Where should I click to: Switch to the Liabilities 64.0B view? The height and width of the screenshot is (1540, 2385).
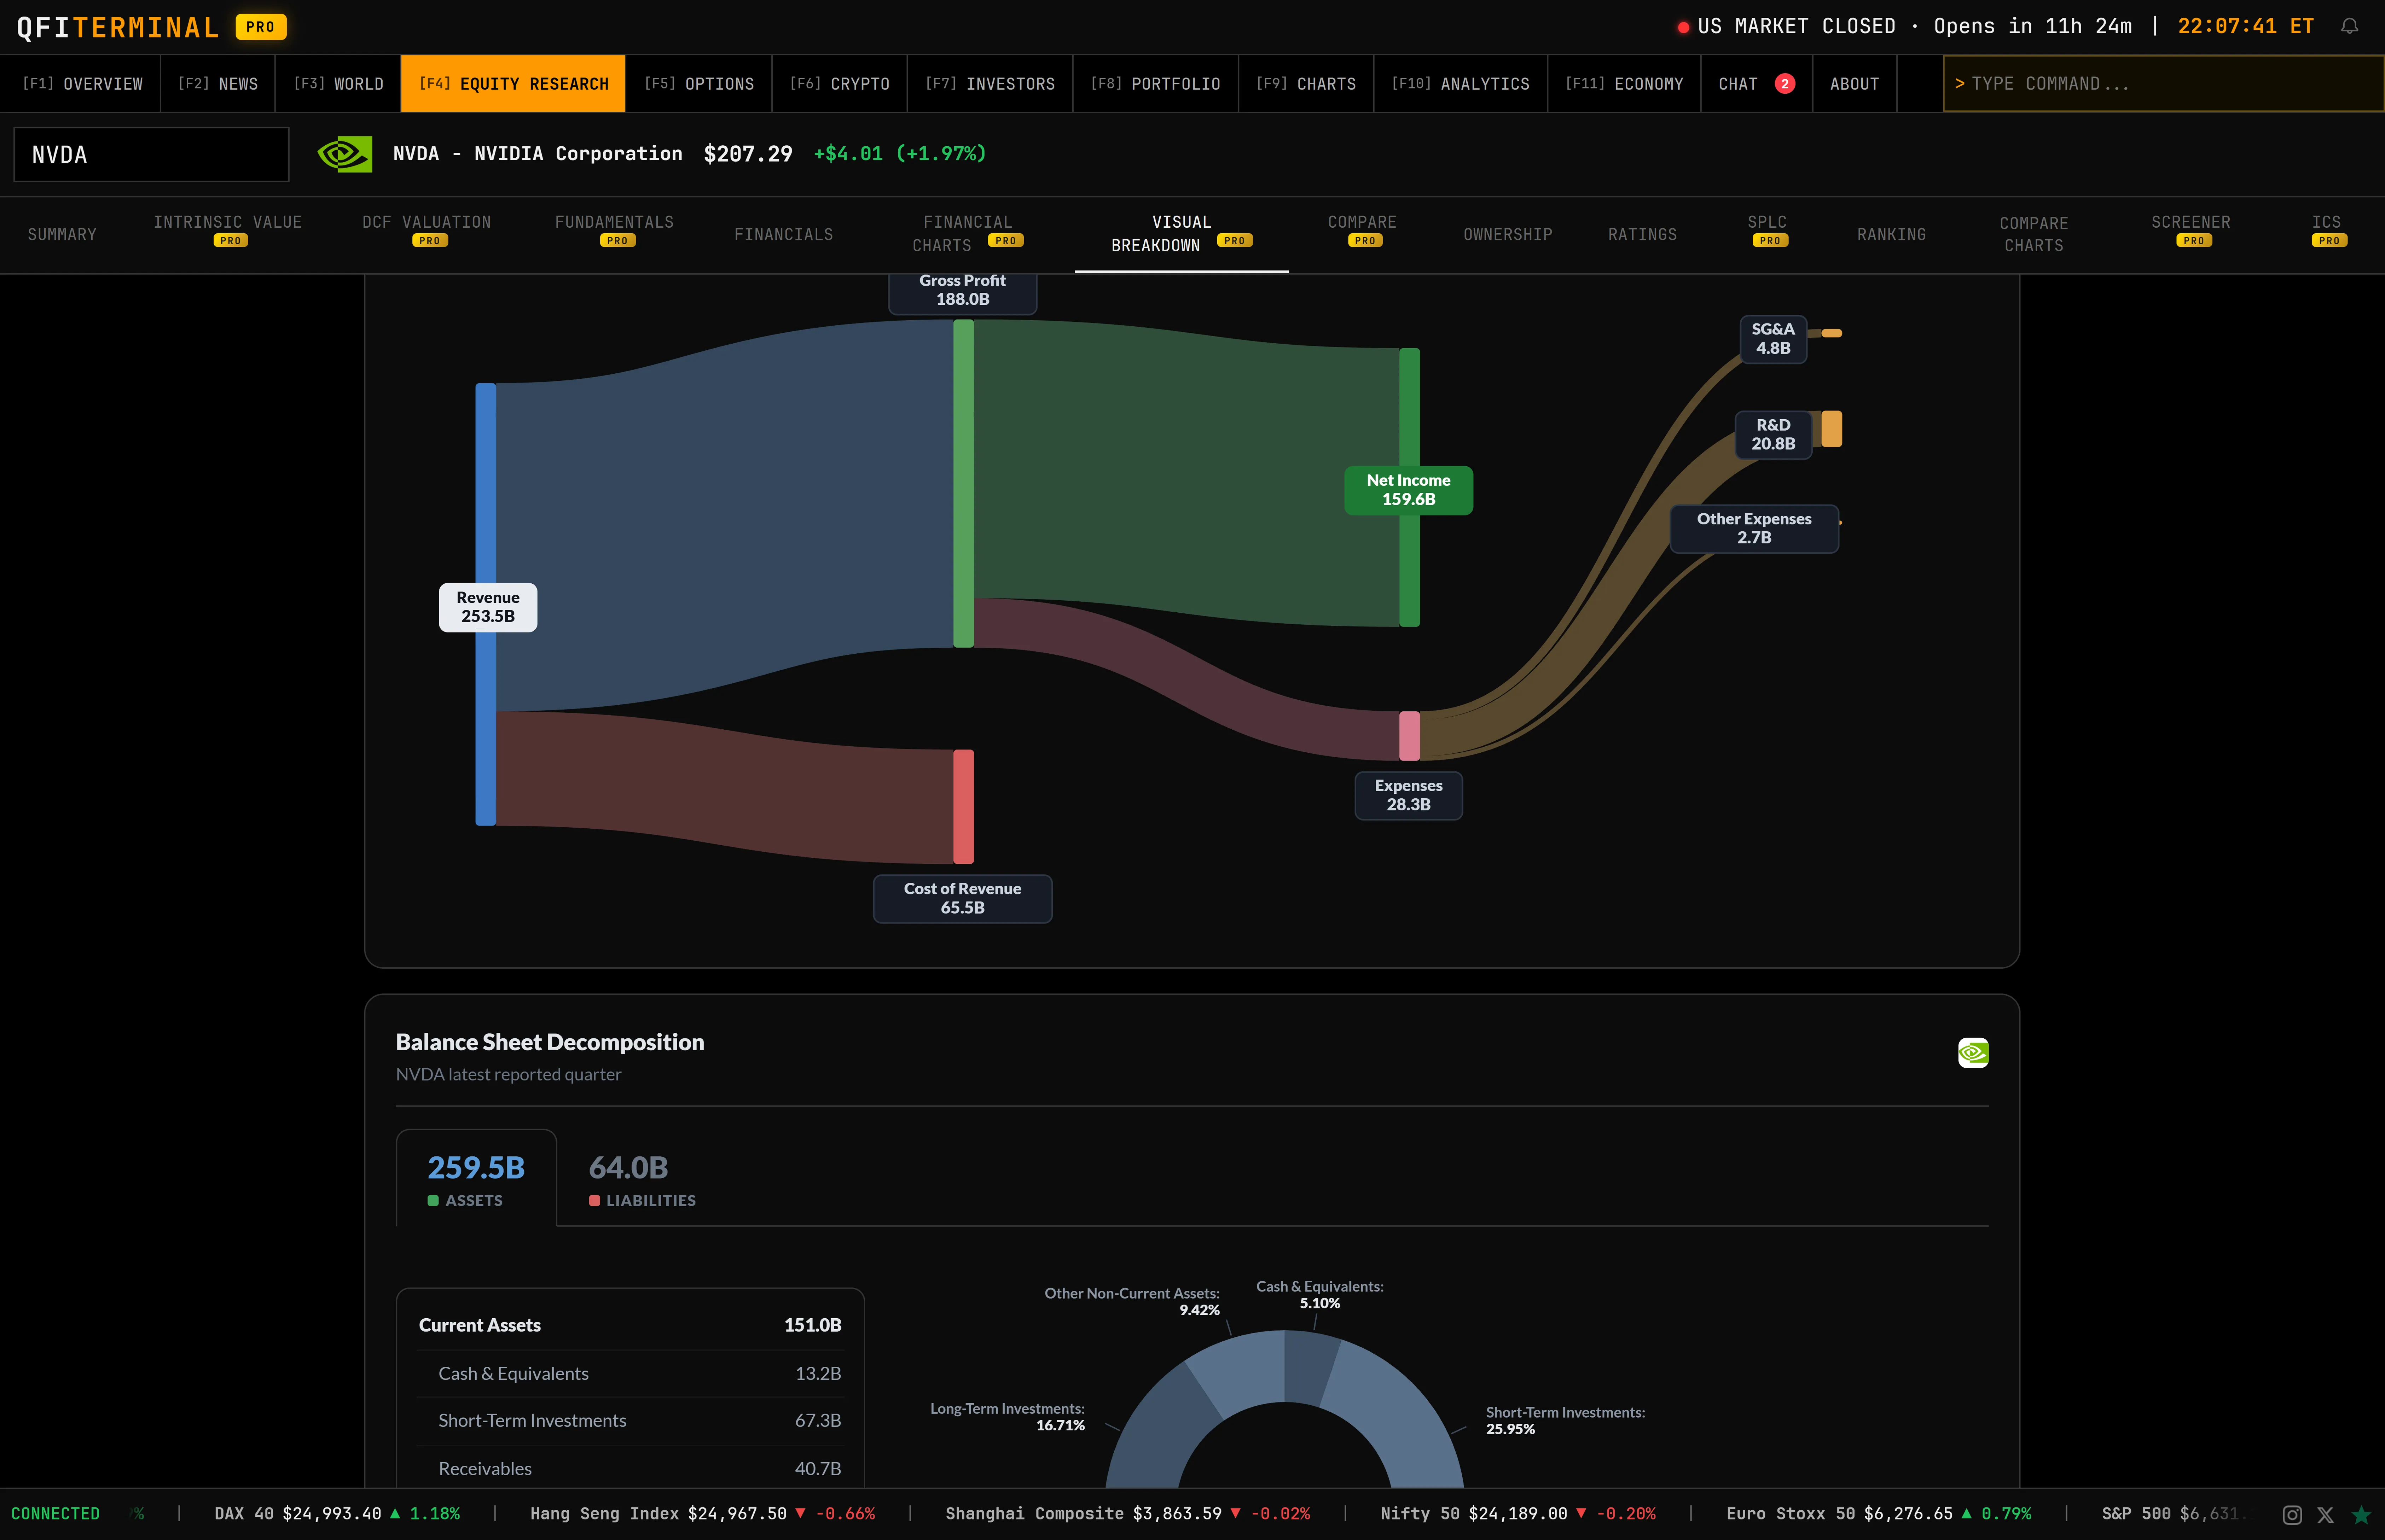641,1178
